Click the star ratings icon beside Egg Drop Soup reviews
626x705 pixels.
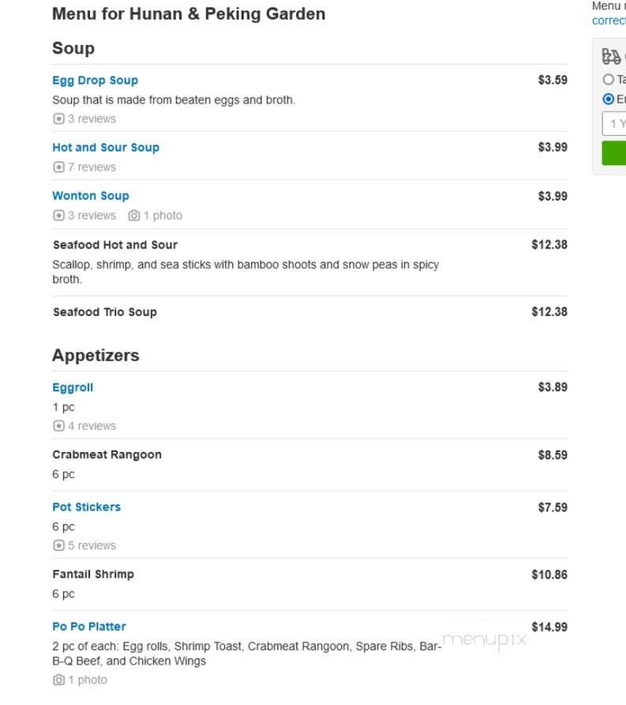coord(58,118)
